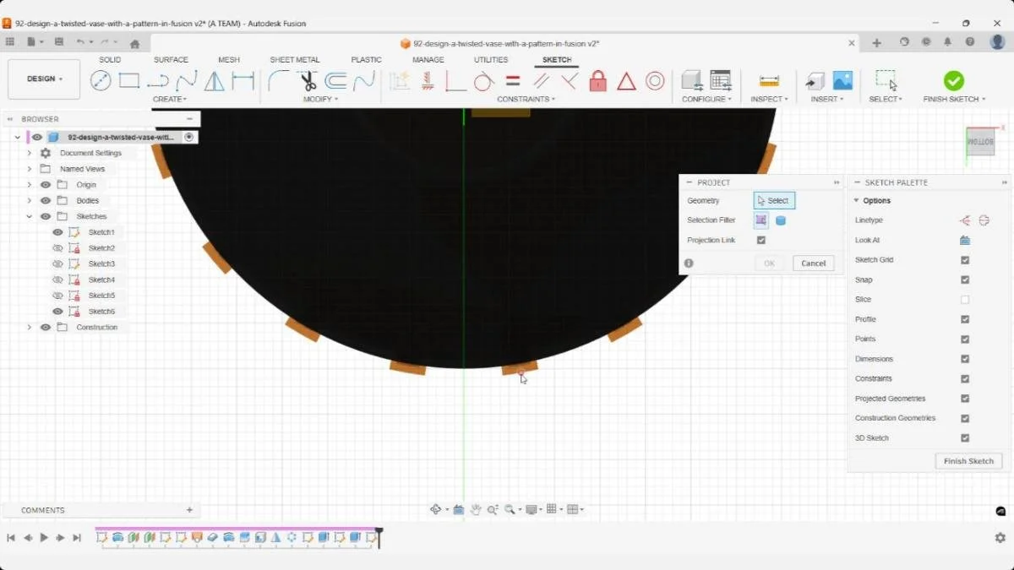The image size is (1014, 570).
Task: Enable the Slice checkbox in Sketch Palette
Action: [965, 299]
